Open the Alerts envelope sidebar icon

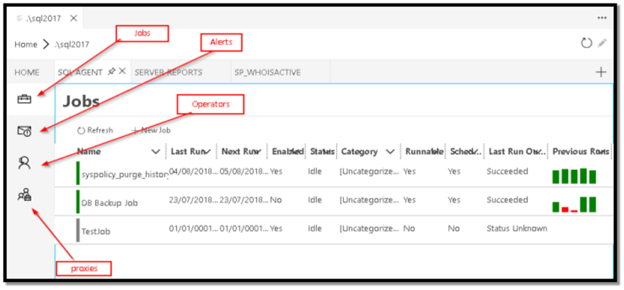[x=24, y=131]
